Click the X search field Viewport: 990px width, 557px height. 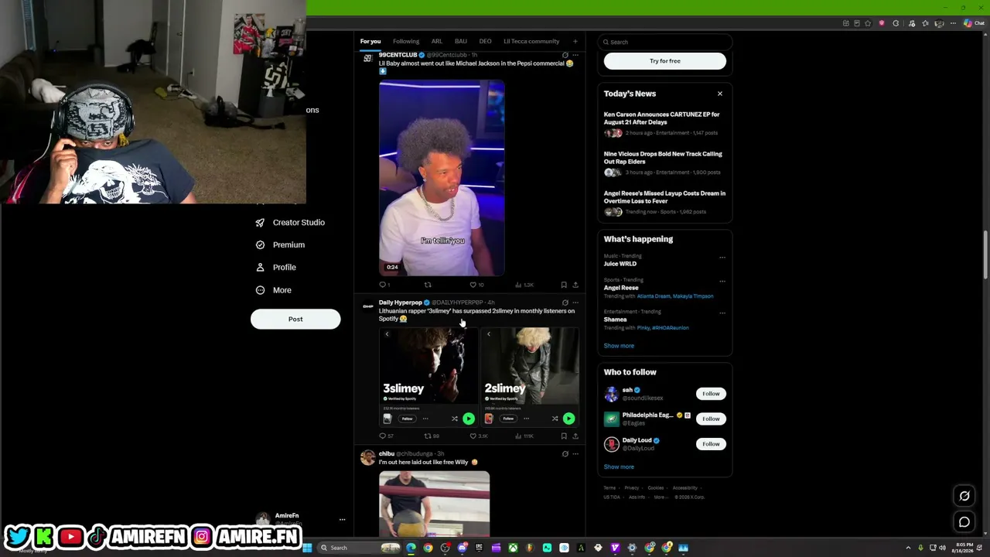point(665,42)
